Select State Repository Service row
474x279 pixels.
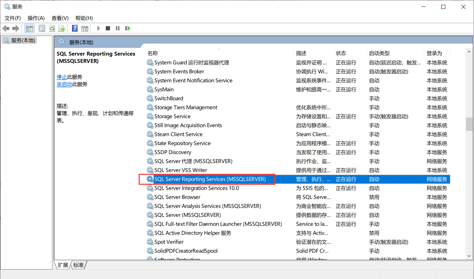[298, 143]
